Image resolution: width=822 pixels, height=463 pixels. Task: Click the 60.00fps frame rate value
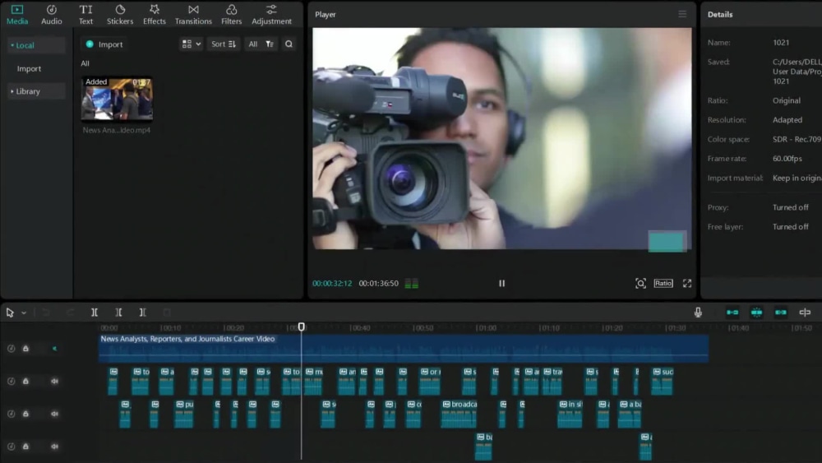(787, 159)
